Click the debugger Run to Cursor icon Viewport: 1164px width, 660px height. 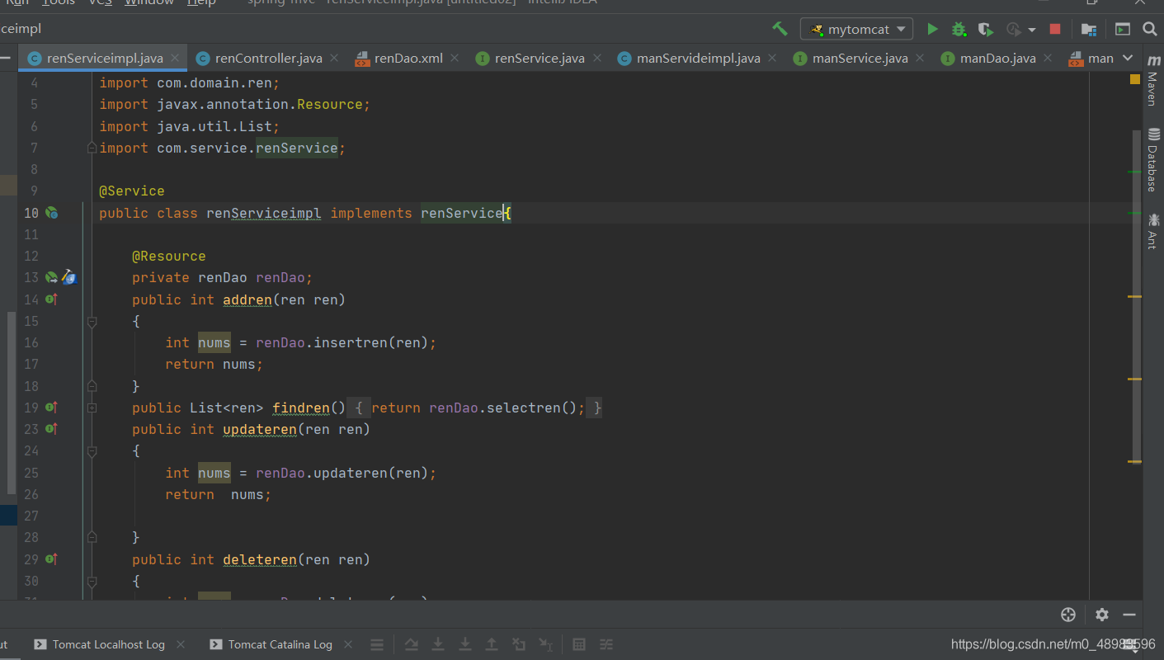click(545, 644)
